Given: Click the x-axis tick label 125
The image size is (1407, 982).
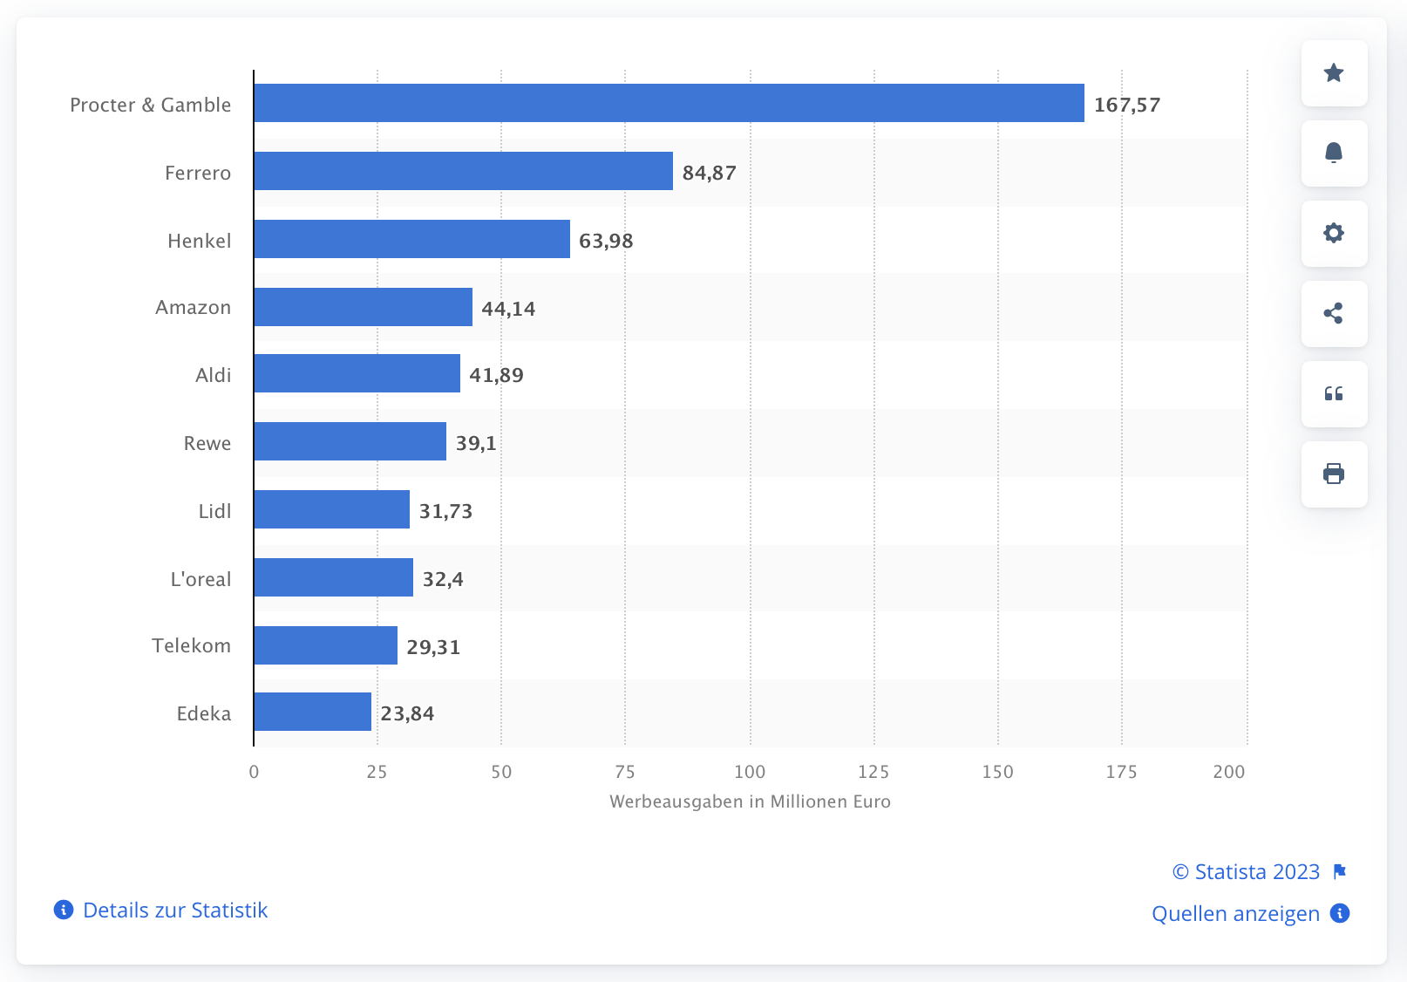Looking at the screenshot, I should 873,772.
